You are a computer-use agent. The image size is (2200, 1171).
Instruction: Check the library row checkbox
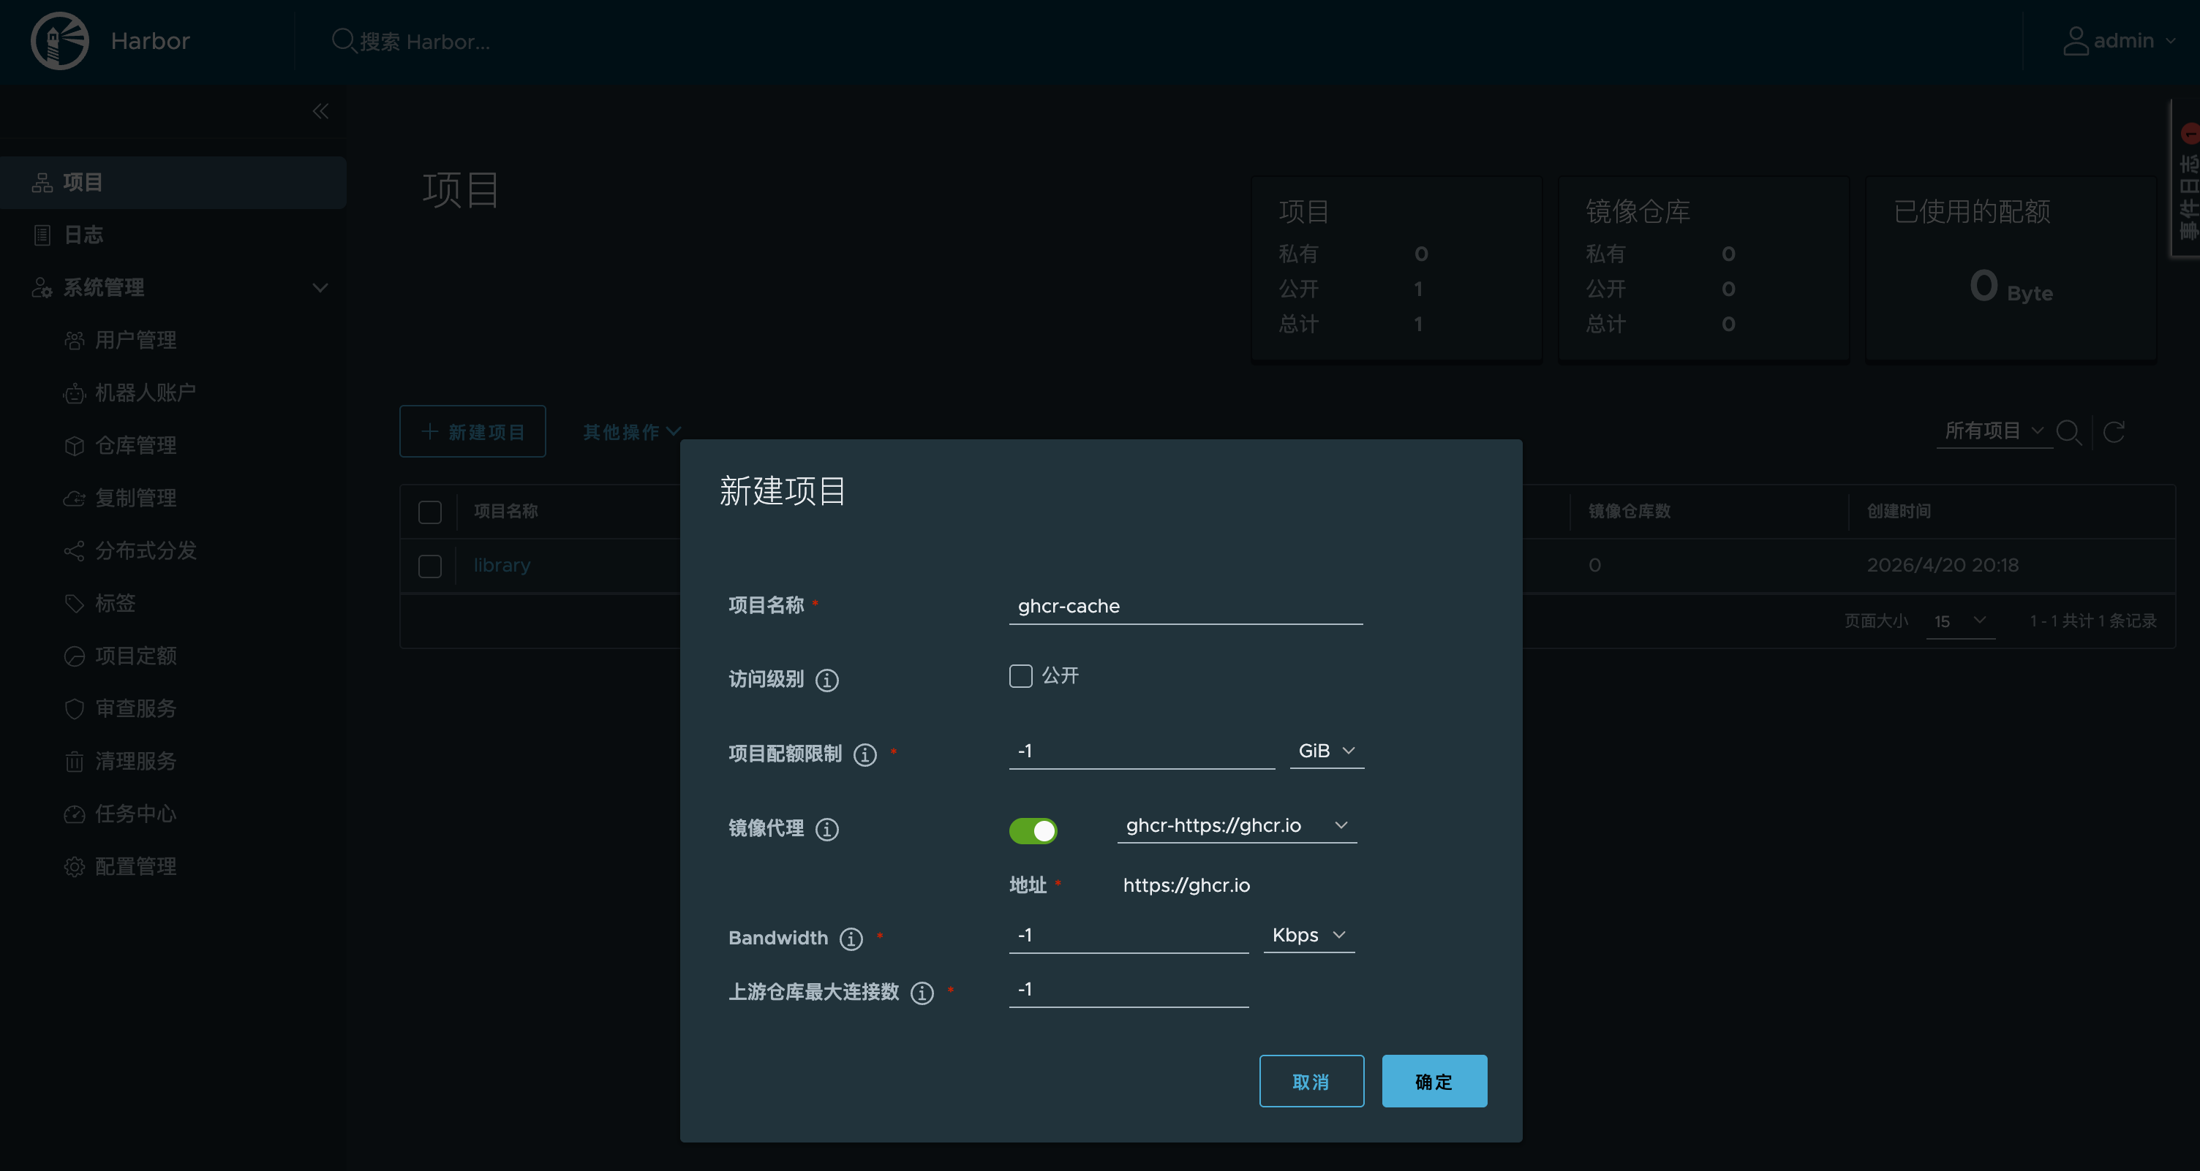429,566
